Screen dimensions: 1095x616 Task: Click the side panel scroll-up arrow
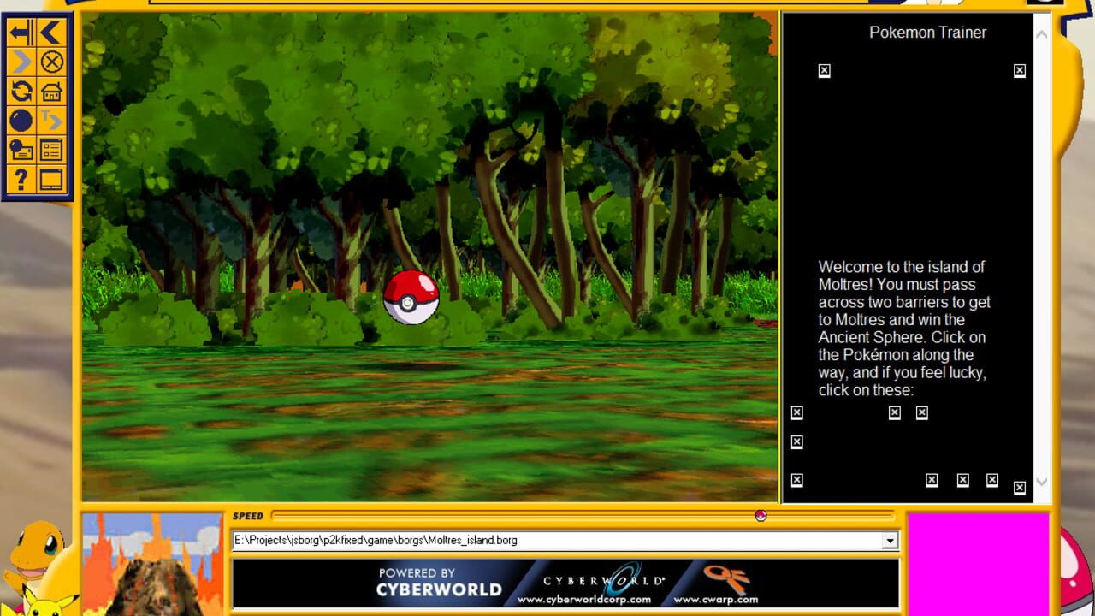[1041, 35]
